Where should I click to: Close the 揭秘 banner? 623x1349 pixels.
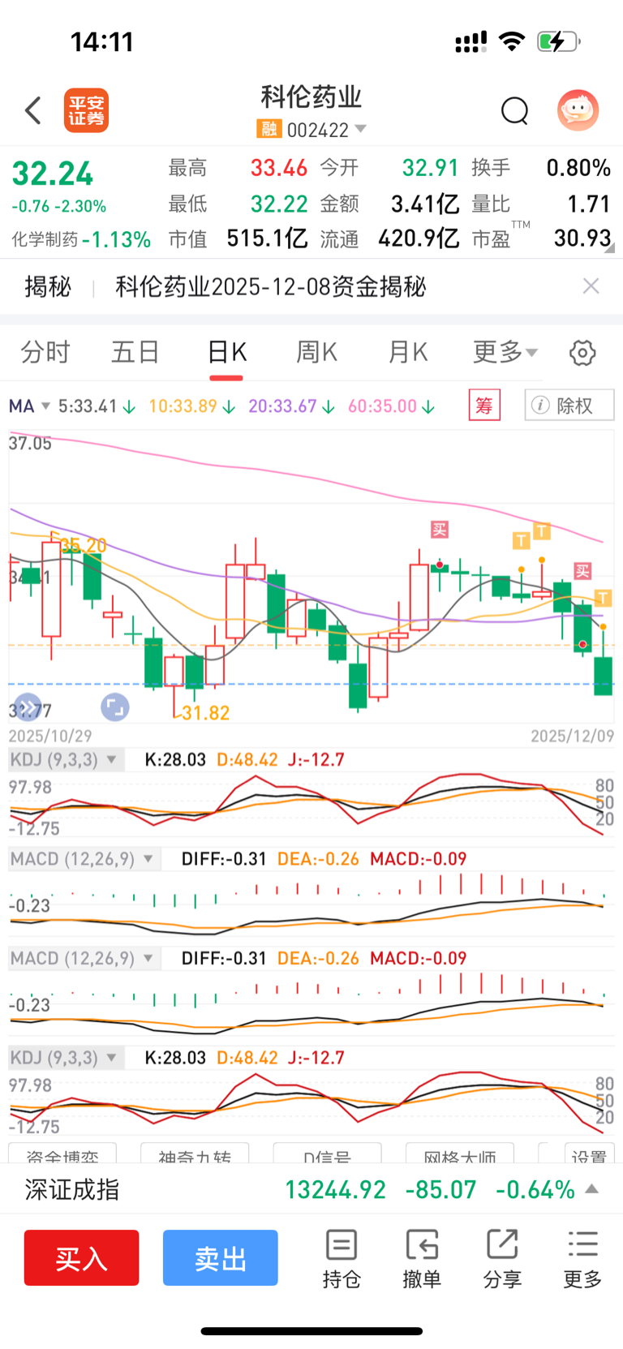[x=591, y=286]
